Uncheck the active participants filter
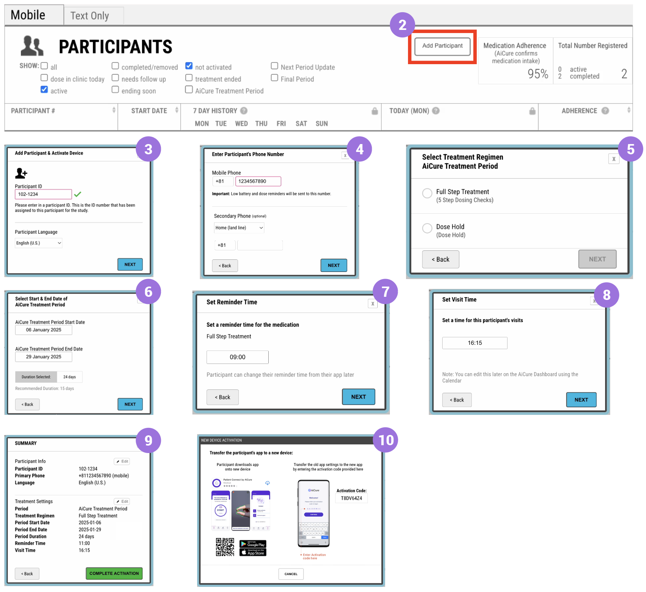This screenshot has height=592, width=646. point(44,89)
